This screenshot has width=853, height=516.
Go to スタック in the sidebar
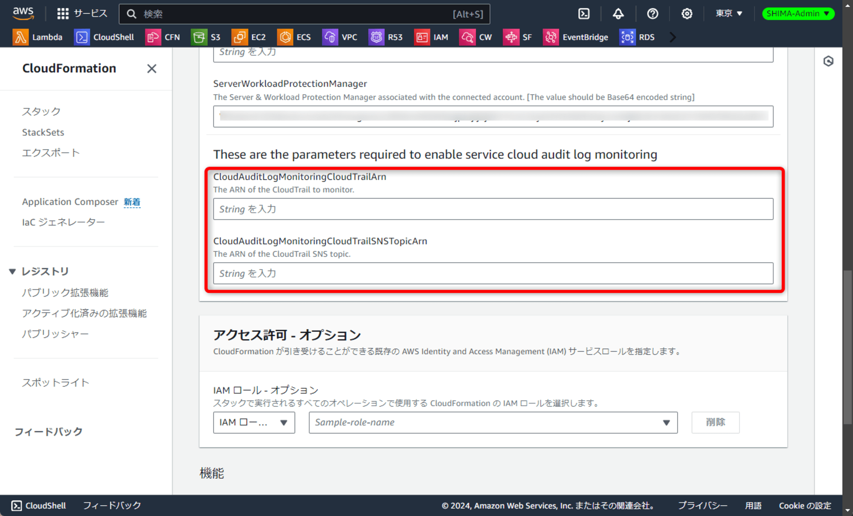pos(41,111)
